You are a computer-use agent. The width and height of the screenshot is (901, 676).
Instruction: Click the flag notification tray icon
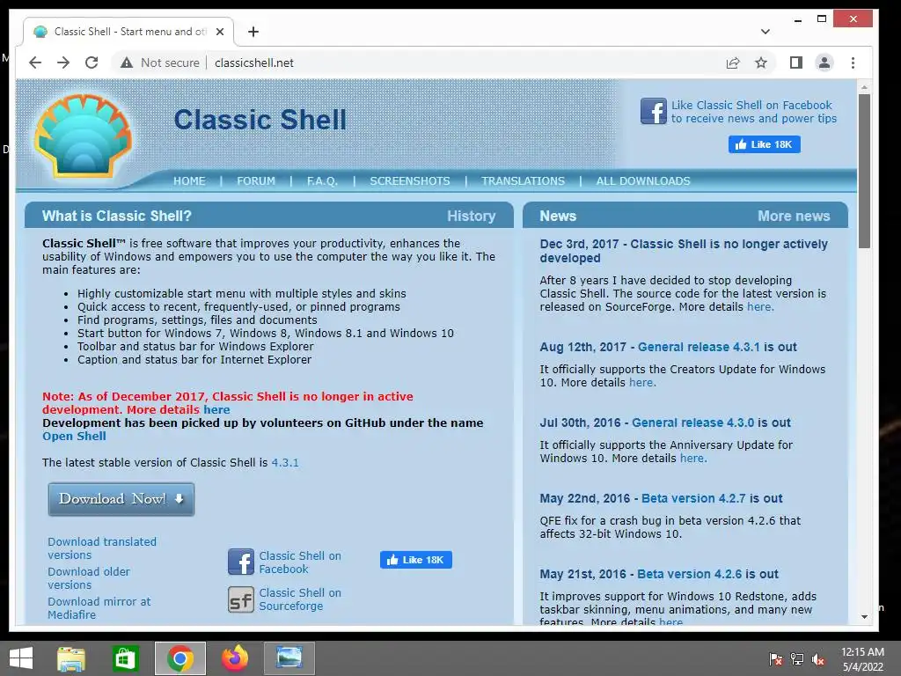[776, 659]
